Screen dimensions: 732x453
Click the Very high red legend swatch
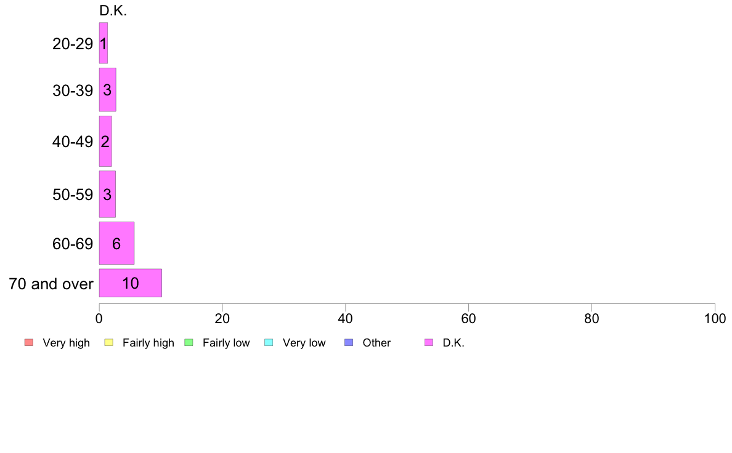point(29,342)
